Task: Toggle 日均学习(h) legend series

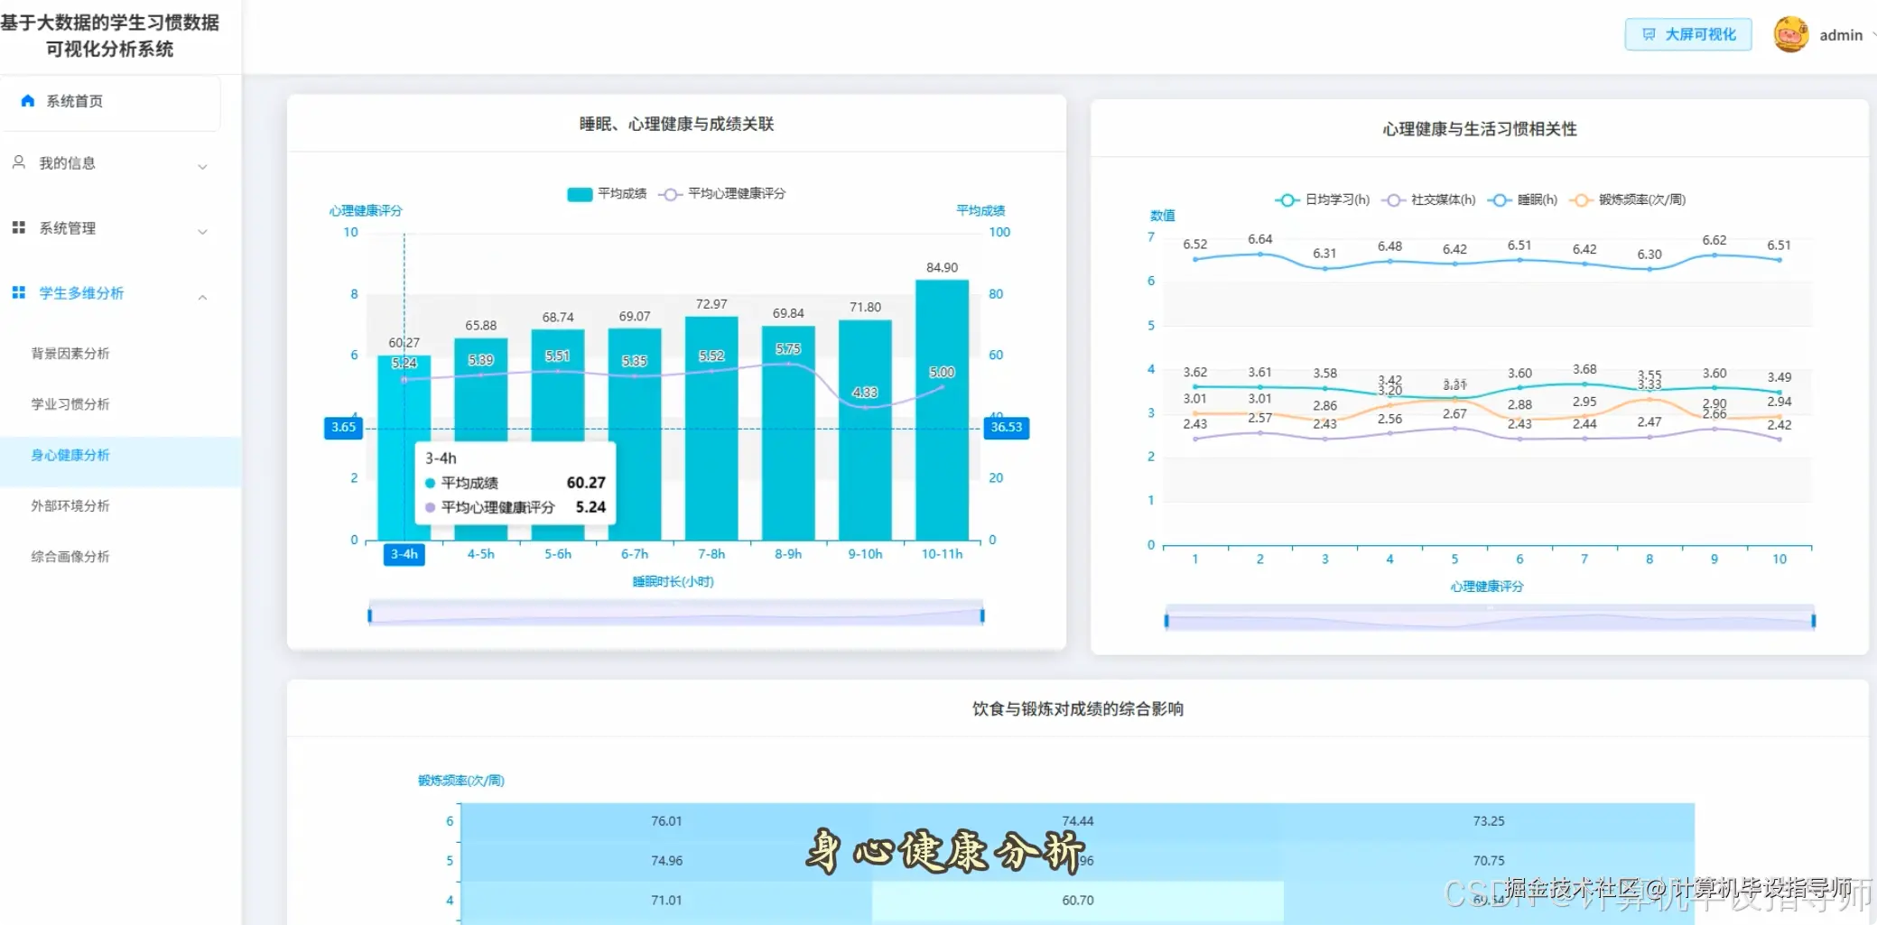Action: [x=1323, y=199]
